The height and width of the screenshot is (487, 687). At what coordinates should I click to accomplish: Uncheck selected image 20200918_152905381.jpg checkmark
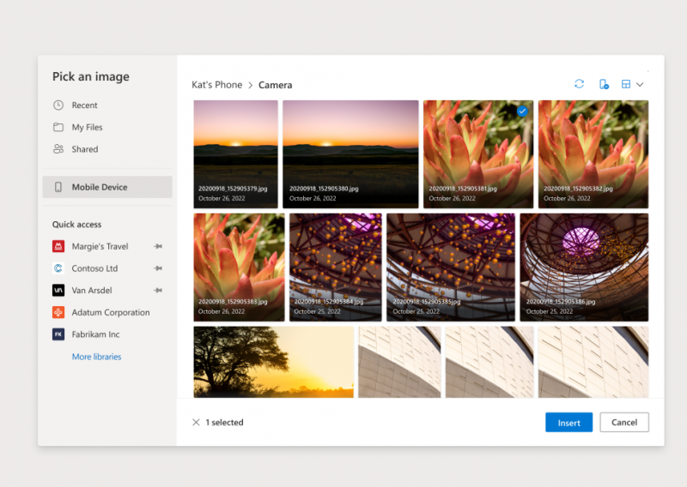click(x=522, y=111)
